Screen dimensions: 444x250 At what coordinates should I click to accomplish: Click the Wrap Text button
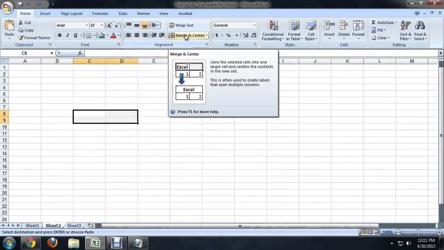pos(181,25)
